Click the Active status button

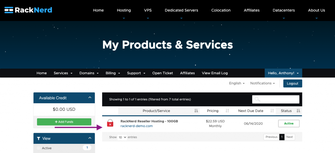pyautogui.click(x=289, y=124)
